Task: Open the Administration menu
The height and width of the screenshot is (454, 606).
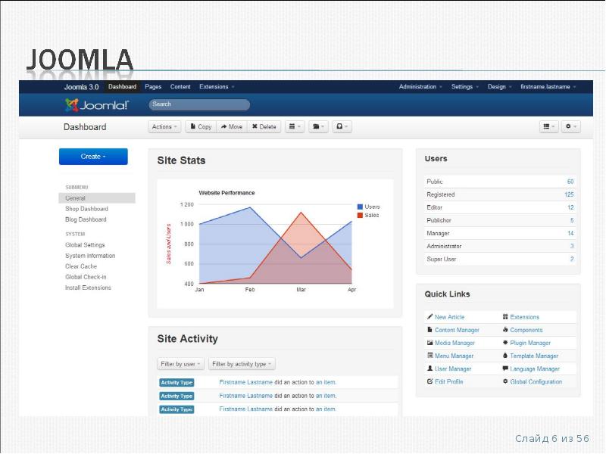Action: (420, 87)
